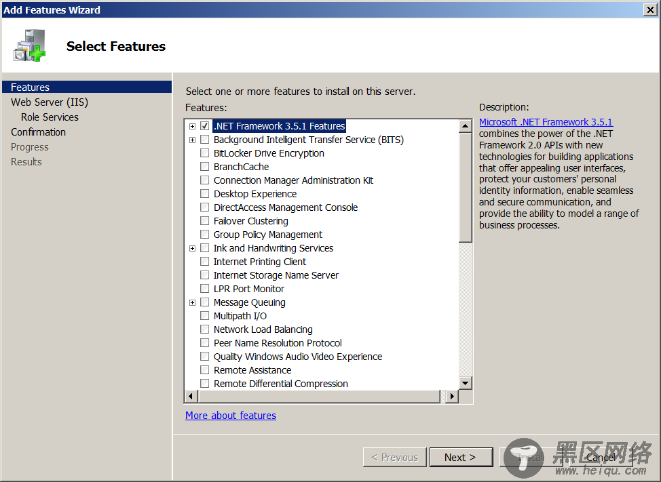Image resolution: width=661 pixels, height=482 pixels.
Task: Check DirectAccess Management Console box
Action: [204, 207]
